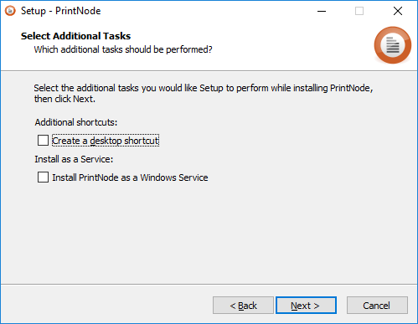Close the PrintNode setup wizard window
Viewport: 418px width, 324px height.
point(398,11)
